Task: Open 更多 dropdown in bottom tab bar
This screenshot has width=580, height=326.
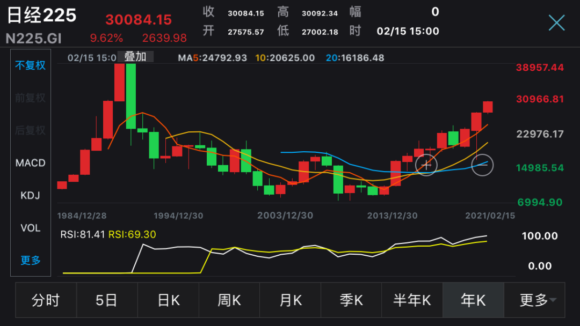Action: pos(534,300)
